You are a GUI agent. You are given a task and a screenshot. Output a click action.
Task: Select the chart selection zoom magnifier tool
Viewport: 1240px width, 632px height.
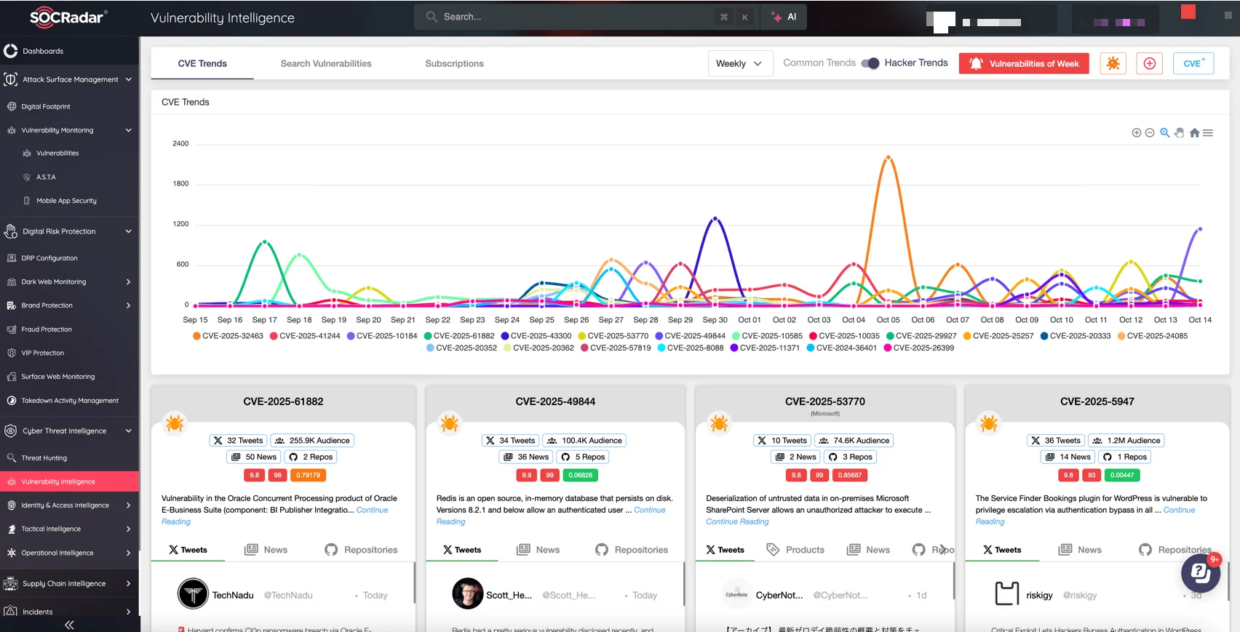click(x=1165, y=133)
